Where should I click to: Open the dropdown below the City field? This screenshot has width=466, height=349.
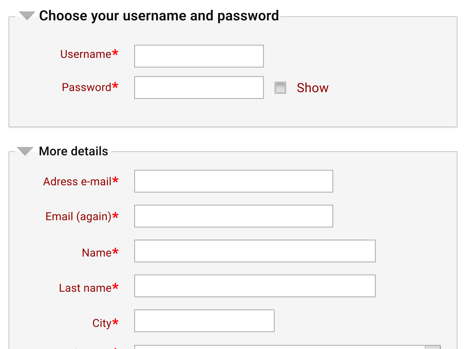tap(287, 347)
